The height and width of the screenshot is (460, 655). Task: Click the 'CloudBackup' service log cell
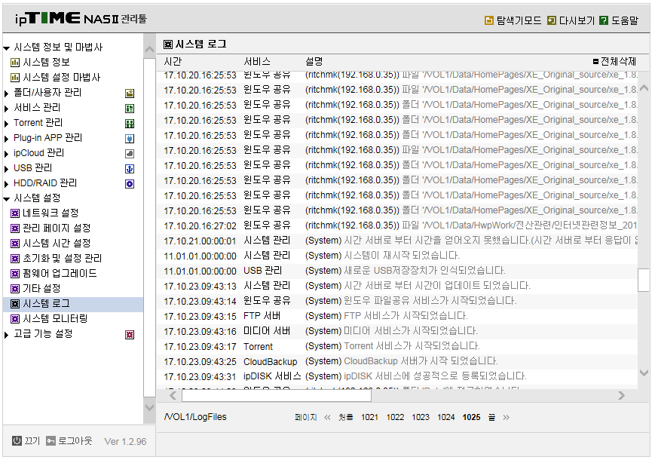(271, 361)
